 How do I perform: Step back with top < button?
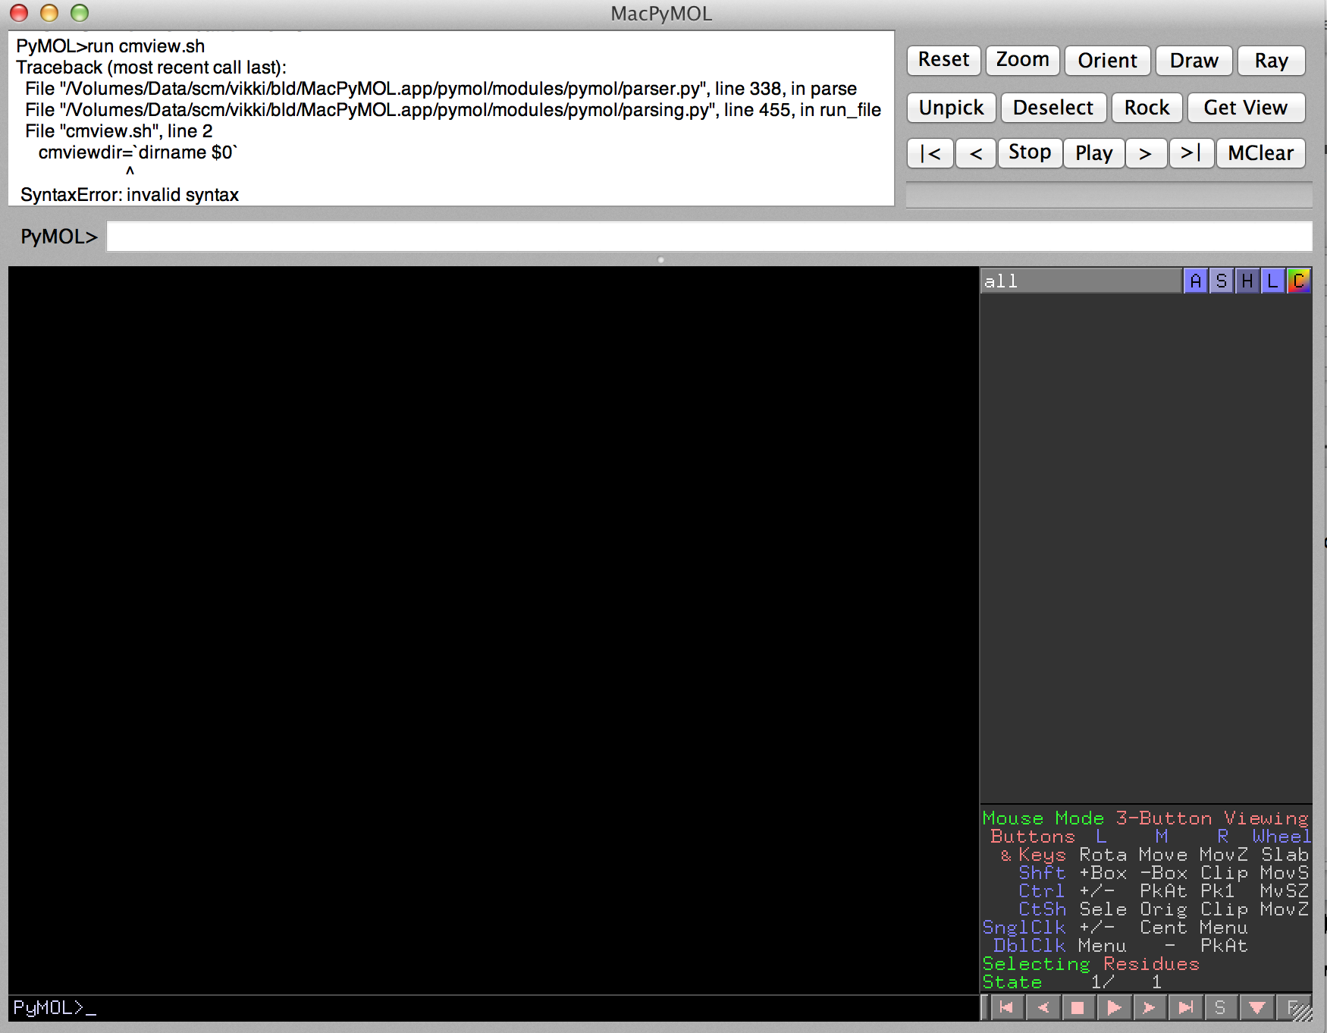coord(975,152)
